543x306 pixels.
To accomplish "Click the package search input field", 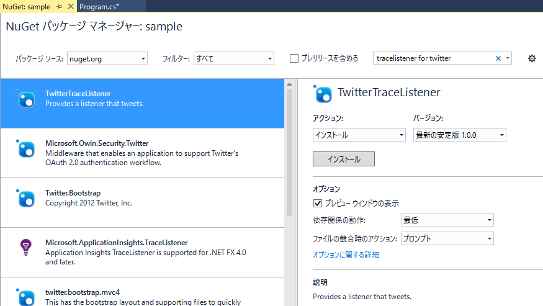I will click(432, 58).
